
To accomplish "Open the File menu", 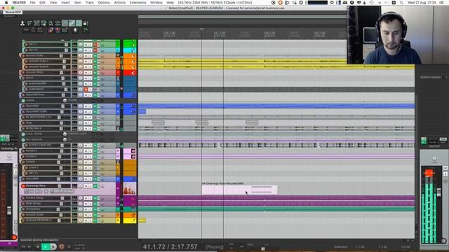I will click(x=32, y=3).
